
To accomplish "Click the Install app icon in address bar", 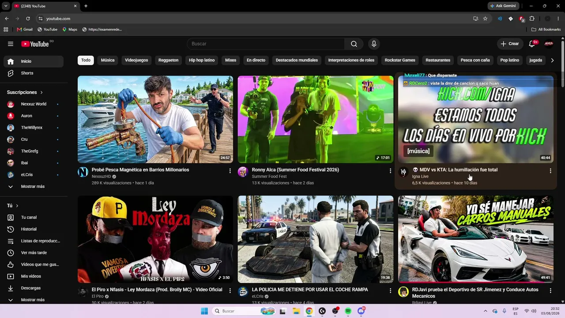I will click(475, 19).
